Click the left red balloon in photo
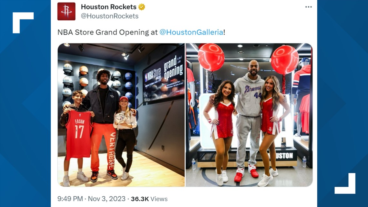The image size is (368, 207). click(211, 57)
